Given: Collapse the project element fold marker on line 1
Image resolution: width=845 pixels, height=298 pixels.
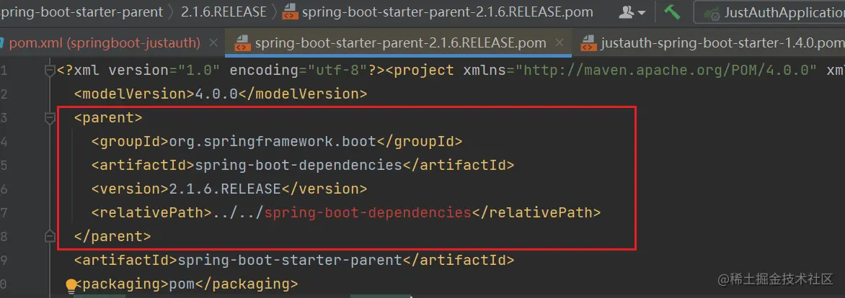Looking at the screenshot, I should tap(50, 71).
